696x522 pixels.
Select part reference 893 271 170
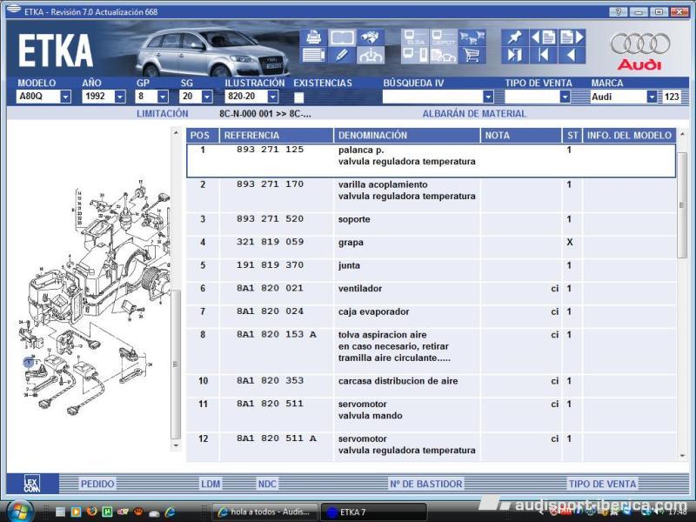(270, 184)
